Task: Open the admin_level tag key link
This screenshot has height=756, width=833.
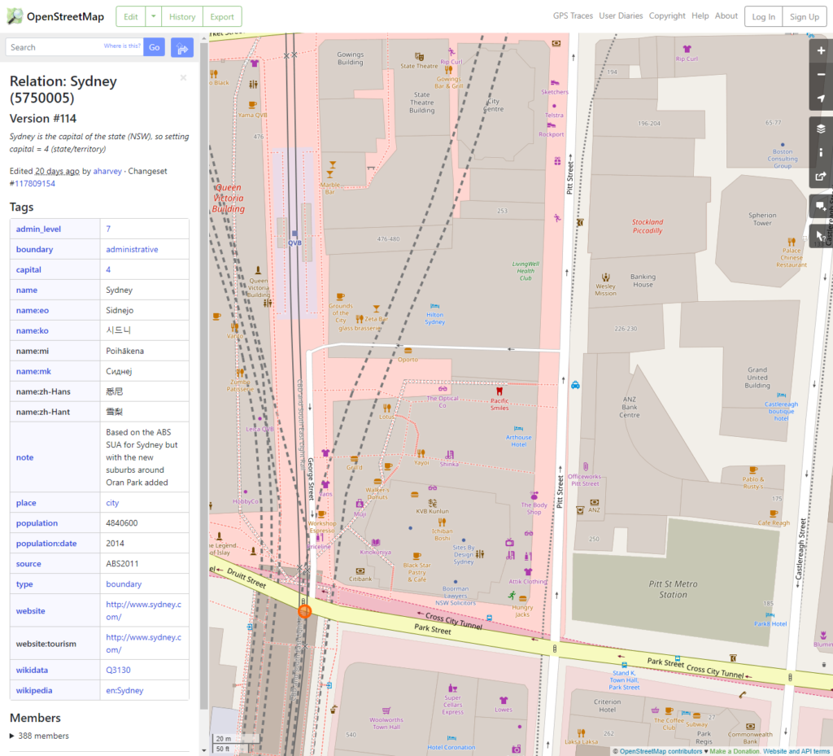Action: pyautogui.click(x=38, y=229)
